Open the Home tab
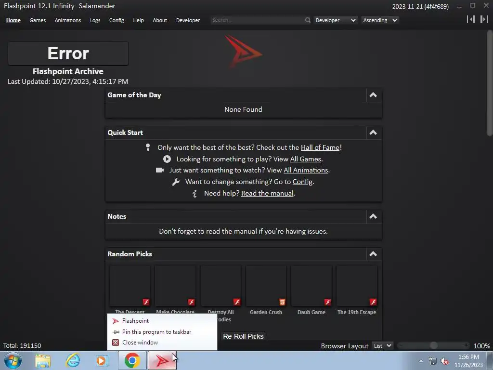493x370 pixels. coord(13,20)
